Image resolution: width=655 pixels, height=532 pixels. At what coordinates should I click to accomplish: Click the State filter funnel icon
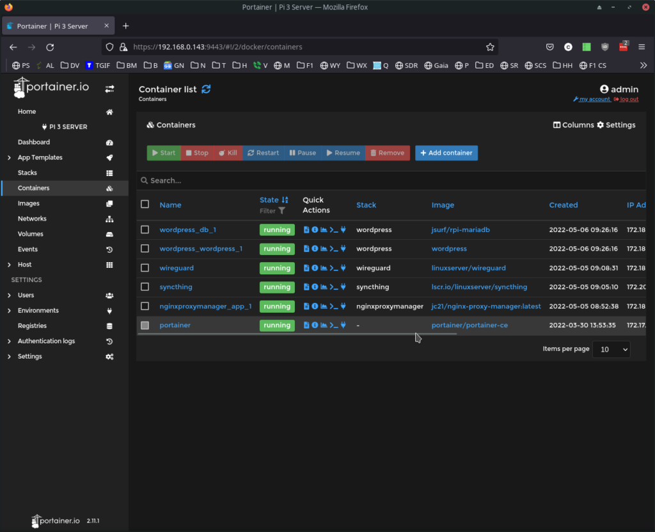tap(282, 211)
